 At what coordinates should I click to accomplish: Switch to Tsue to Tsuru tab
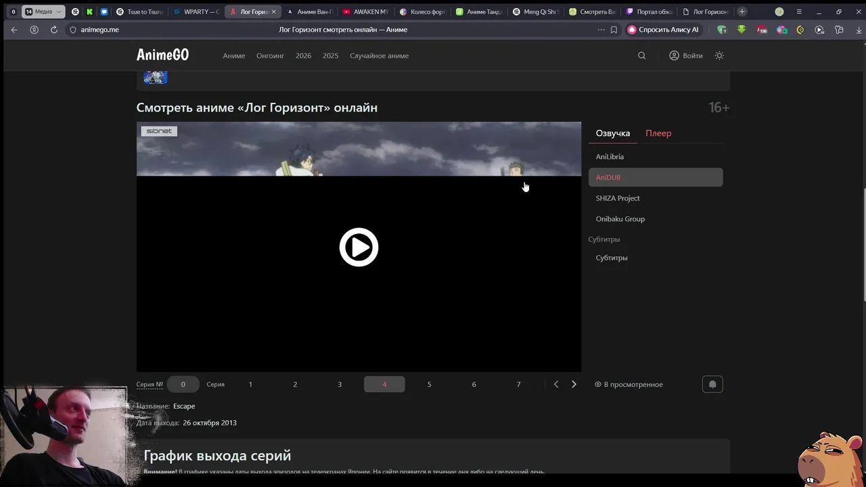pos(139,11)
